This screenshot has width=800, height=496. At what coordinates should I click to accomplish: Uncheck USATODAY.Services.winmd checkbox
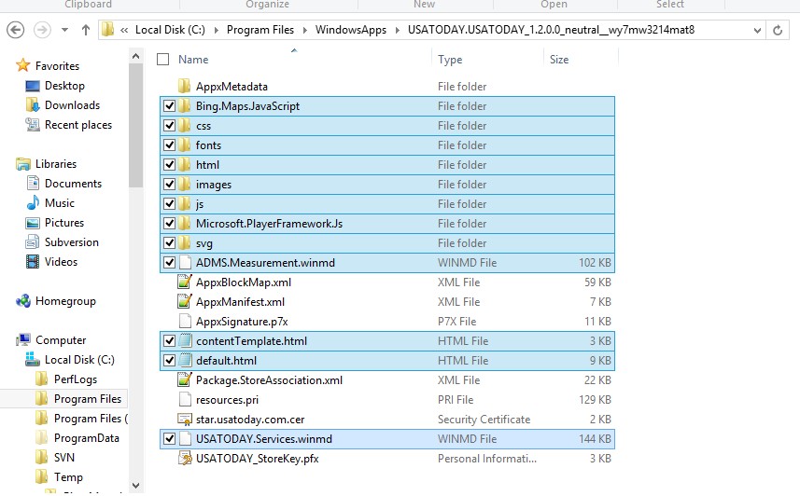(169, 439)
